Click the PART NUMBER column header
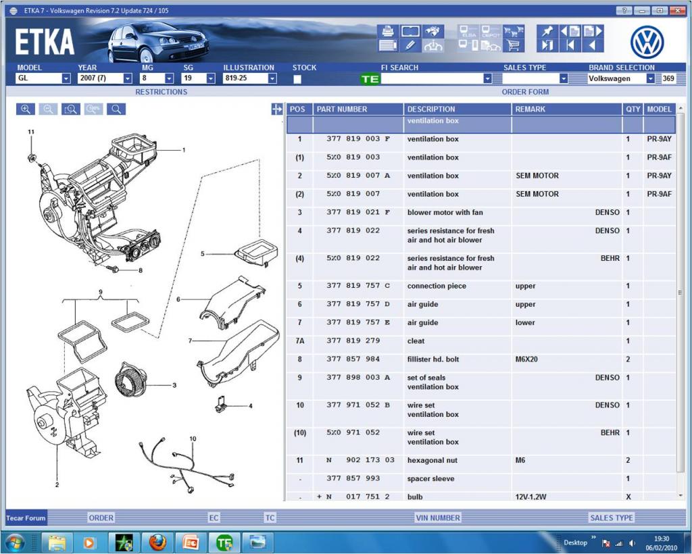The width and height of the screenshot is (692, 554). coord(358,109)
